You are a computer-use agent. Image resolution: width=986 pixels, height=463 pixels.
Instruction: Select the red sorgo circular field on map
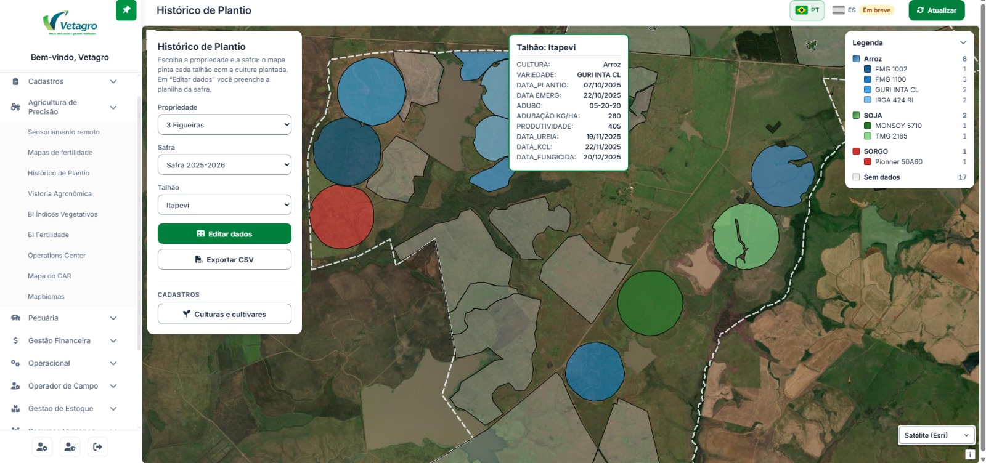341,217
